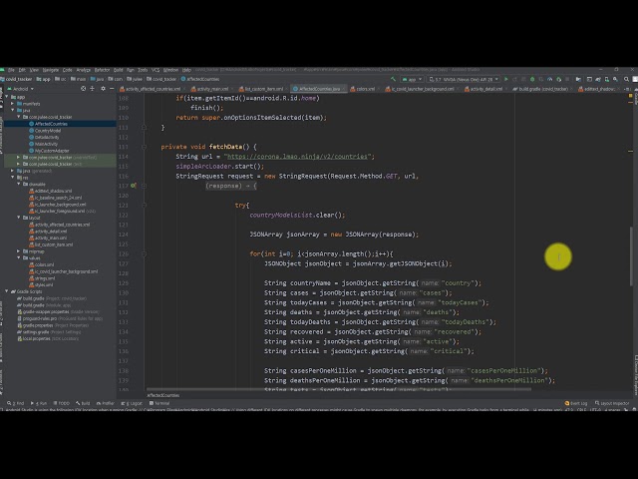The height and width of the screenshot is (479, 638).
Task: Click the green Run app button
Action: click(506, 79)
